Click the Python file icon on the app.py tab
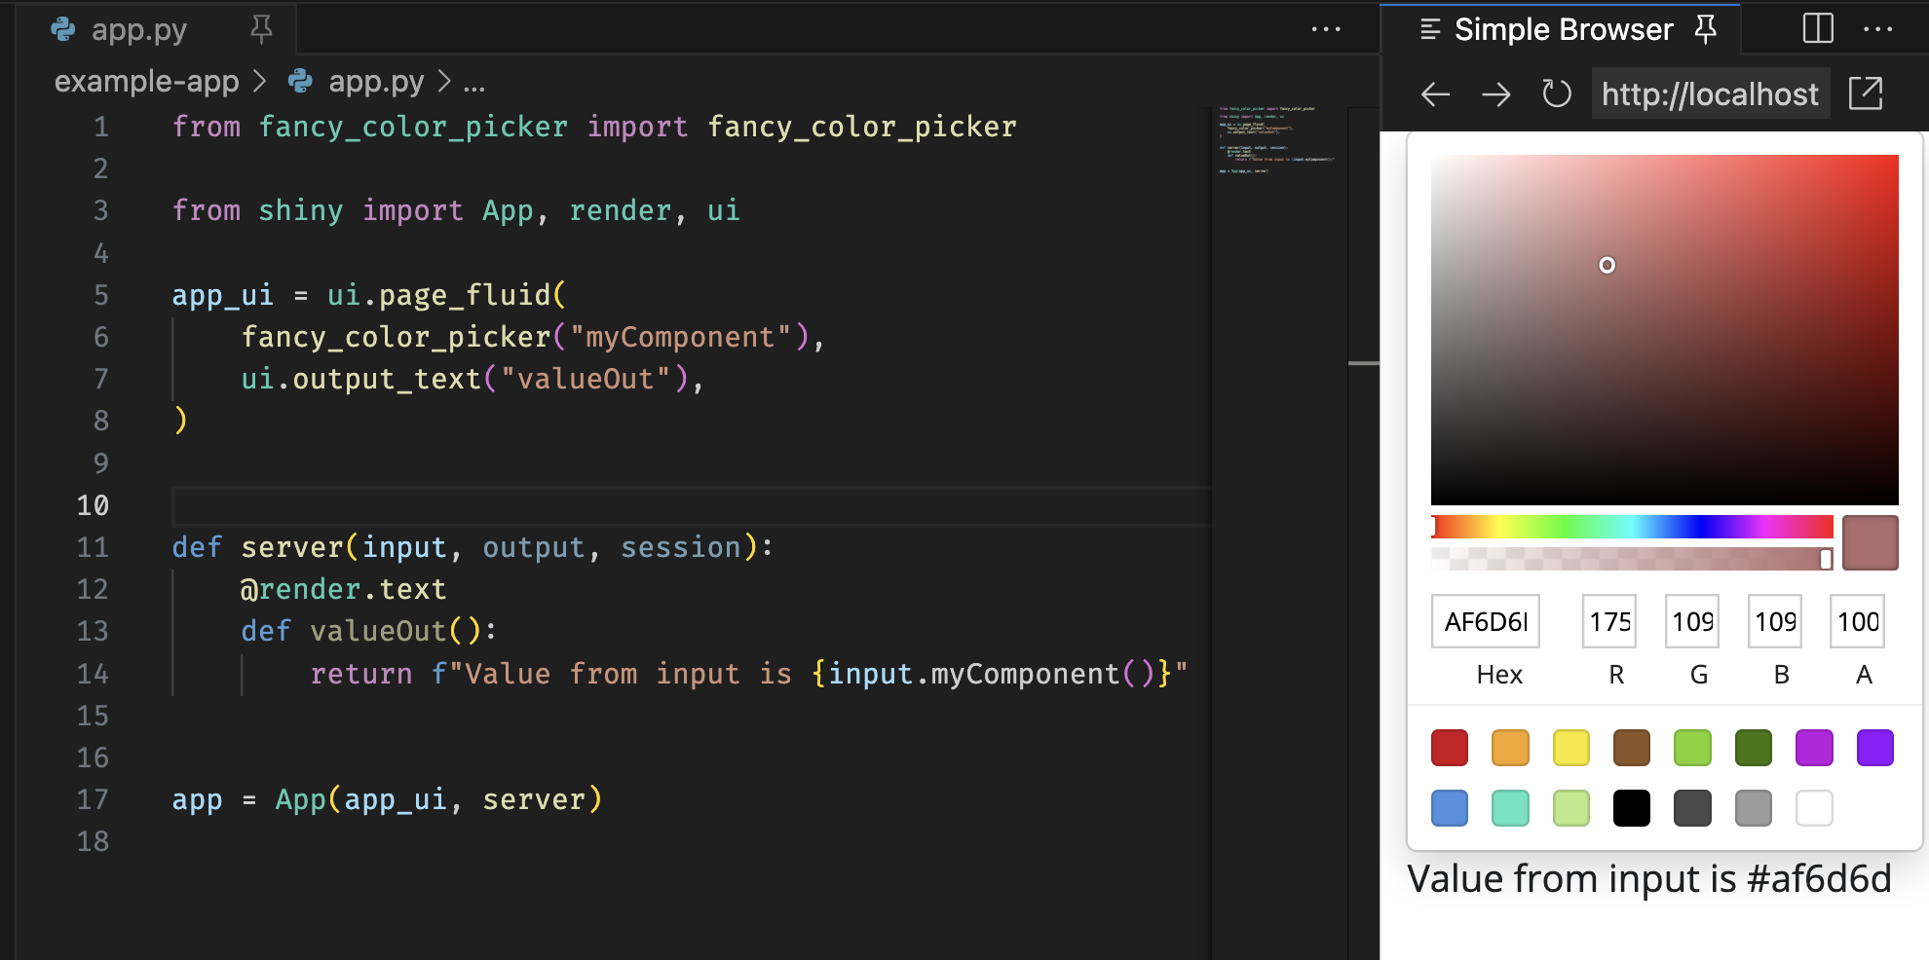 coord(61,30)
